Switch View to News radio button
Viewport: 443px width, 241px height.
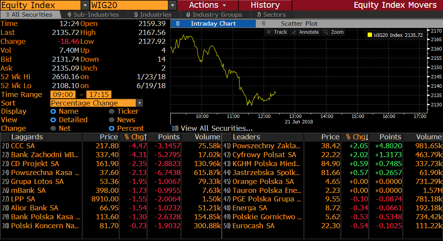112,120
